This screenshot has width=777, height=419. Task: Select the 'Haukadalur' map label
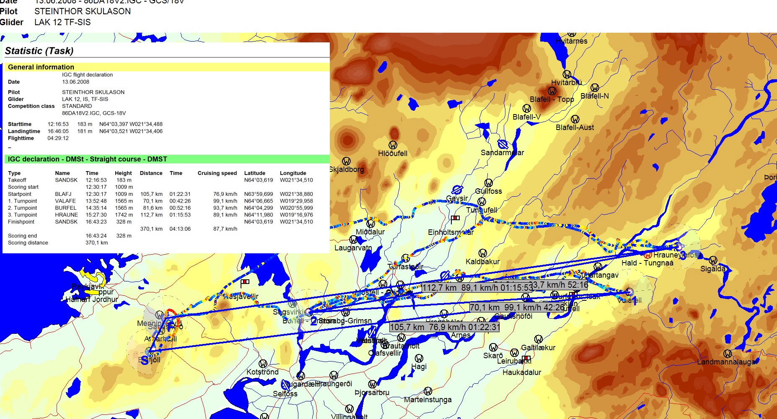click(522, 372)
